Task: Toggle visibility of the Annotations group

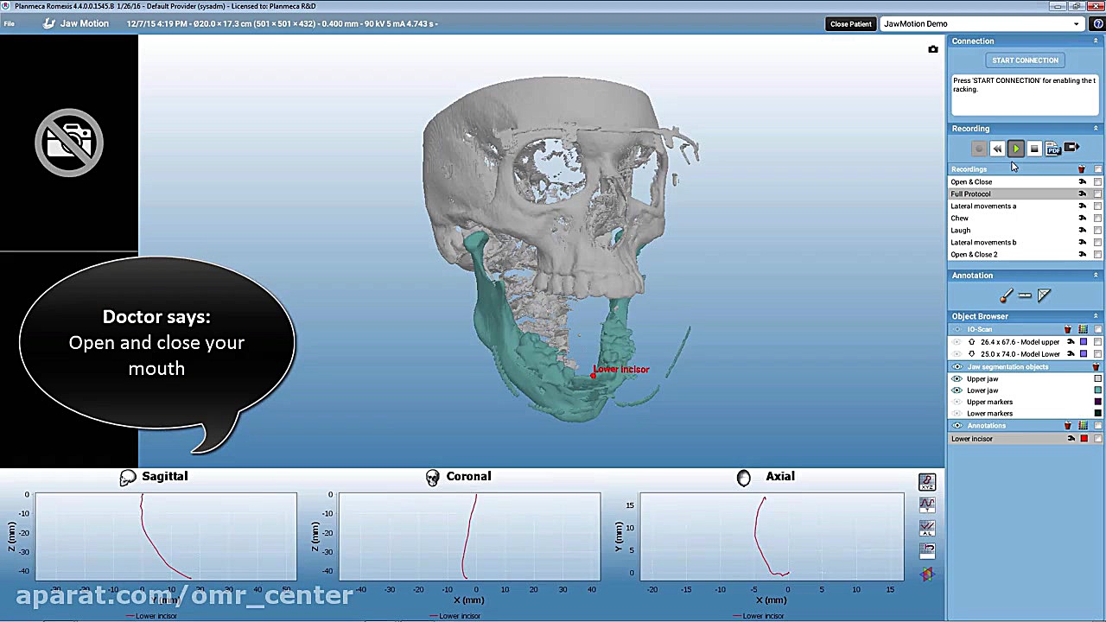Action: pos(957,426)
